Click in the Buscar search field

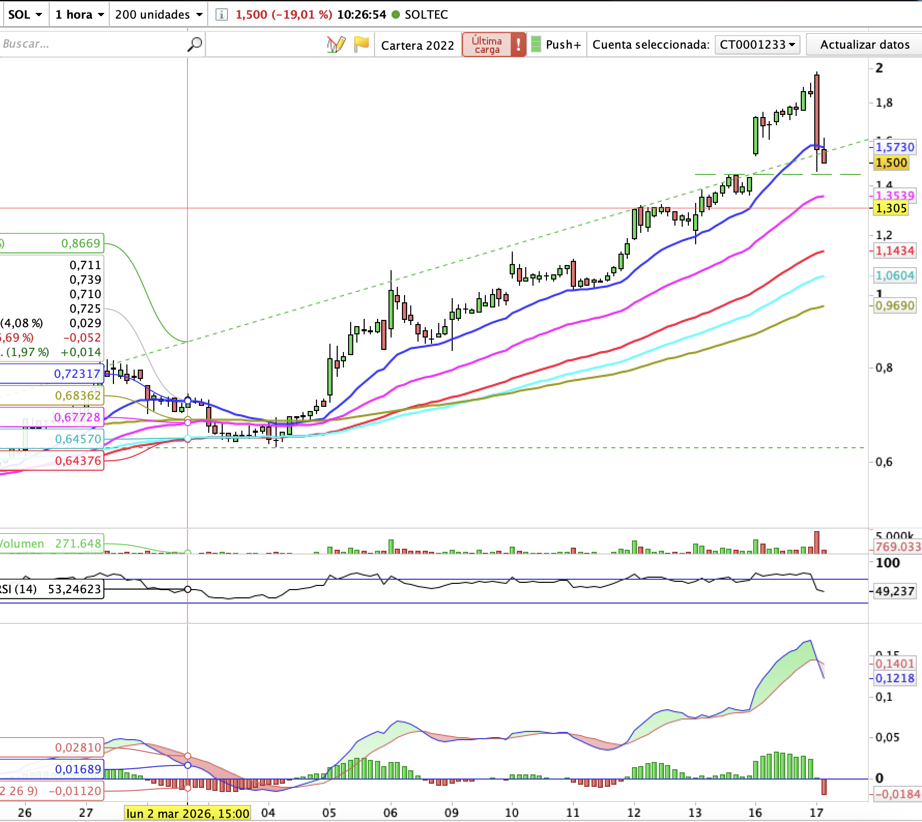pyautogui.click(x=93, y=44)
